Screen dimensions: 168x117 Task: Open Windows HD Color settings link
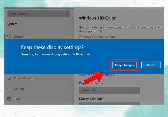click(97, 37)
